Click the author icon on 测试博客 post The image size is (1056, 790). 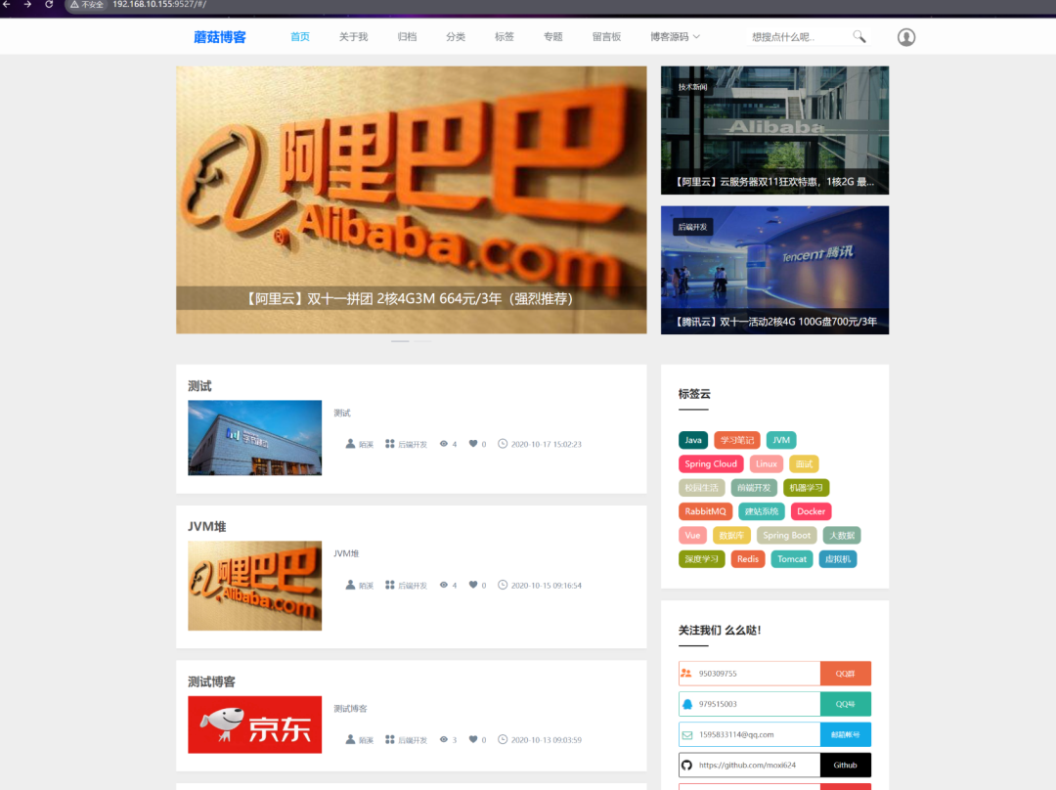(x=350, y=739)
